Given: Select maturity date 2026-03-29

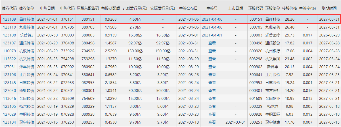Looking at the screenshot, I should pyautogui.click(x=329, y=35).
